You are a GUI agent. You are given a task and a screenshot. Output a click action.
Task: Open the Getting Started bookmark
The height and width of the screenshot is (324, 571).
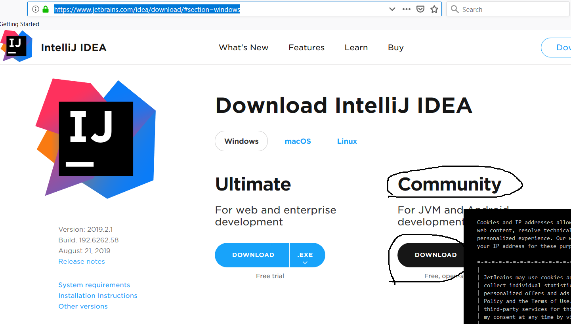tap(19, 24)
